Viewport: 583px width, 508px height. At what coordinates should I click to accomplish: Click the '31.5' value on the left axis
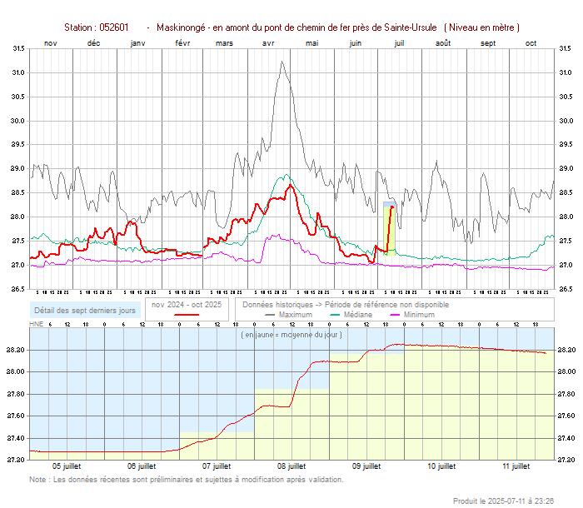click(x=18, y=48)
